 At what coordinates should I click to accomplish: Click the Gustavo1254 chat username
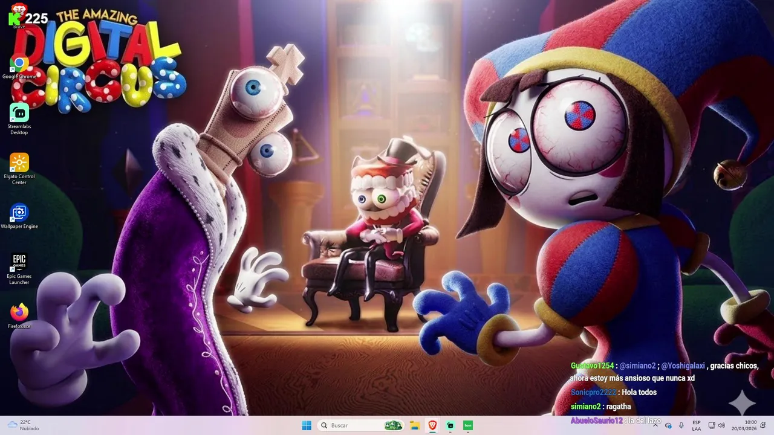click(593, 366)
